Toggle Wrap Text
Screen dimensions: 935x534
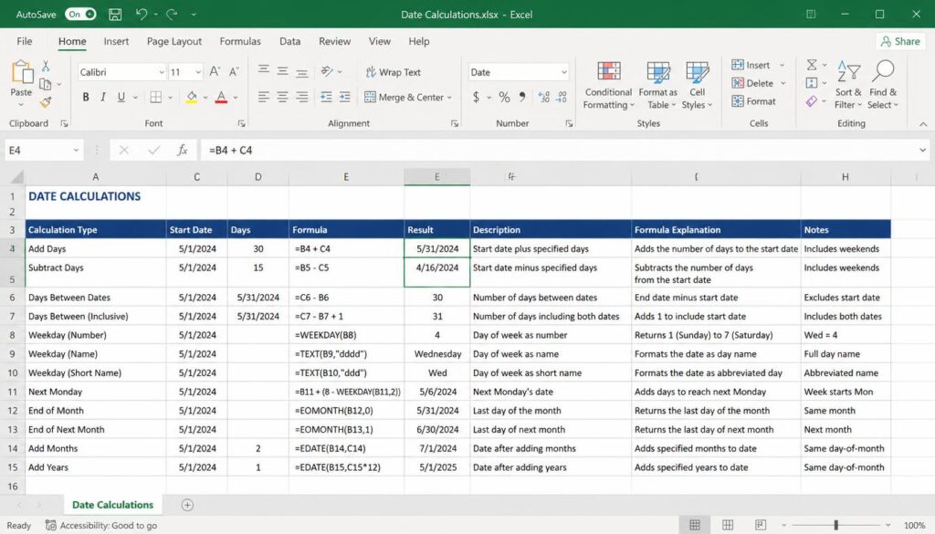pos(394,72)
